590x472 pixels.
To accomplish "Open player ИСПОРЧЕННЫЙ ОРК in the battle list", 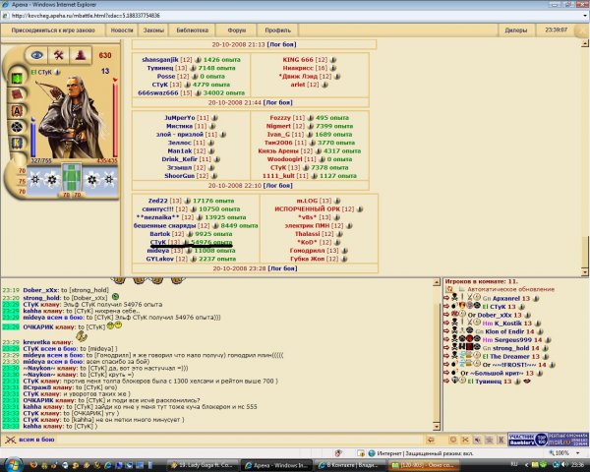I will [308, 209].
